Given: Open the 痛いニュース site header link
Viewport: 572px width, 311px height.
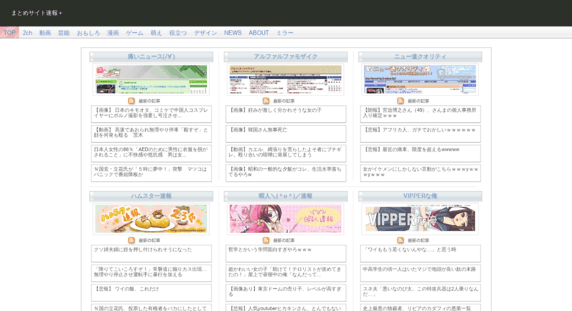Looking at the screenshot, I should [x=151, y=57].
